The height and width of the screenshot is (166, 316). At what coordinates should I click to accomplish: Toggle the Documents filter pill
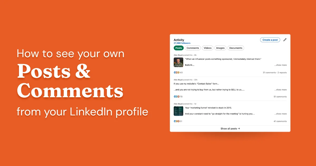(x=236, y=48)
